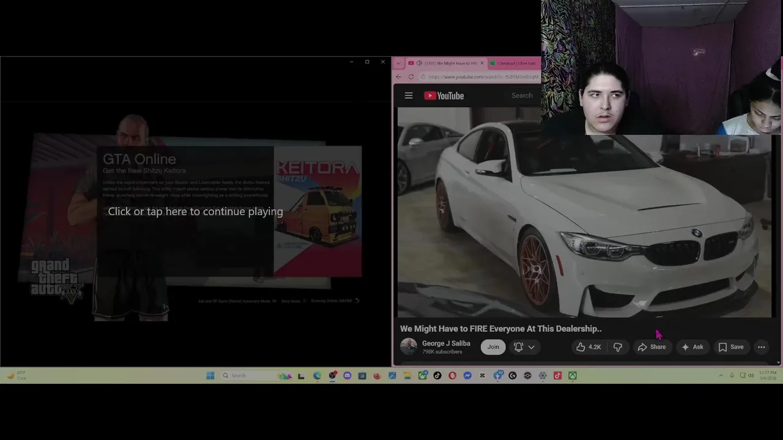Open George J Saliba's channel avatar

[x=409, y=347]
